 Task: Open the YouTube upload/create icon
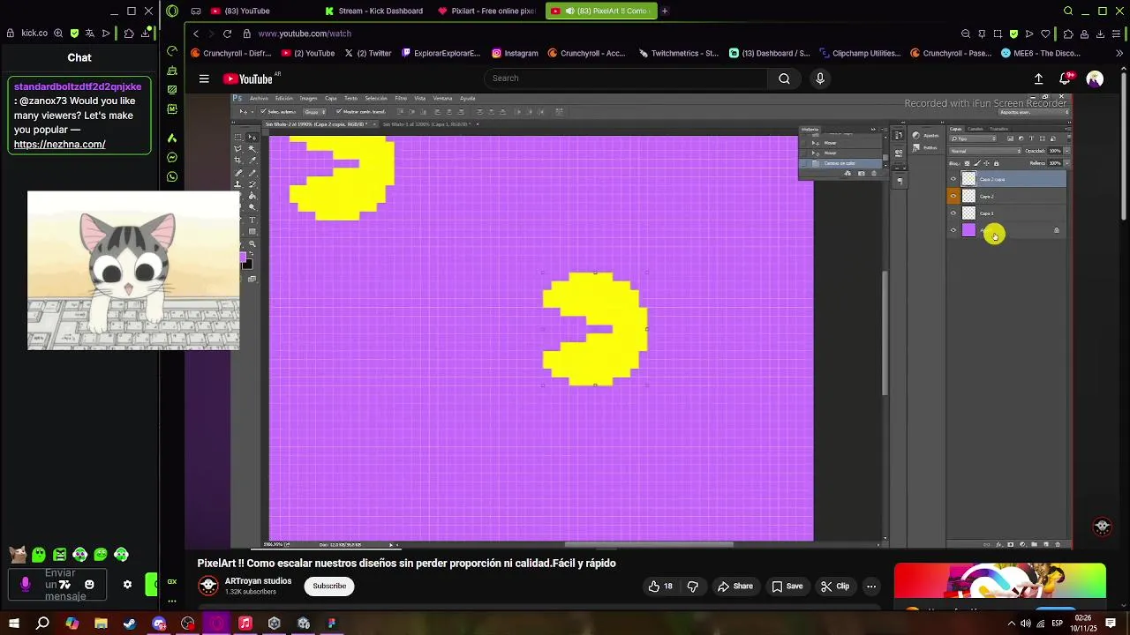[1039, 78]
